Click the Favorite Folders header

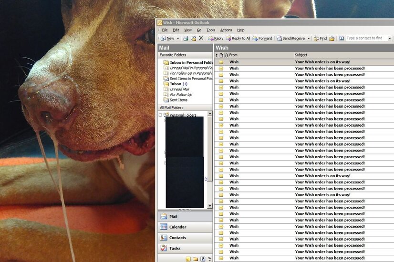pos(185,55)
